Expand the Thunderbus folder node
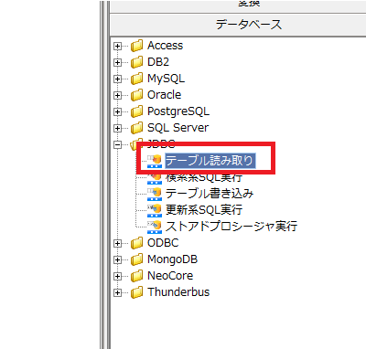This screenshot has height=349, width=366. tap(117, 293)
